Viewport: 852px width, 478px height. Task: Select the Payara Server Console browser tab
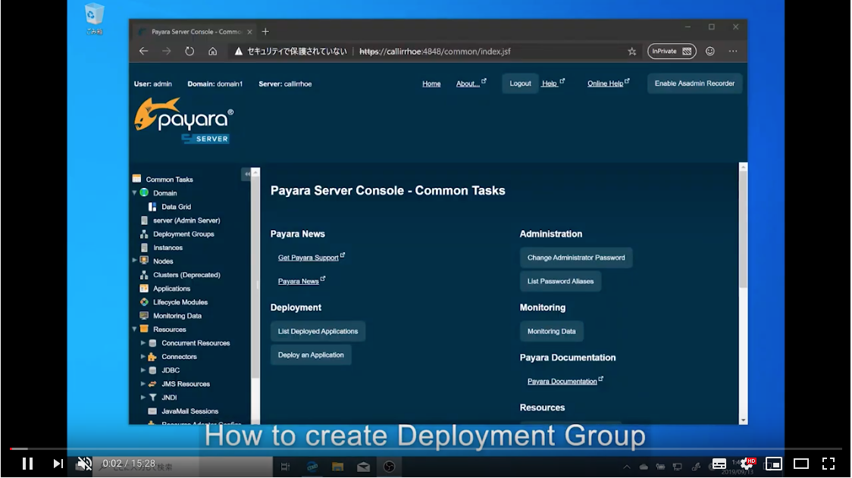[x=194, y=32]
